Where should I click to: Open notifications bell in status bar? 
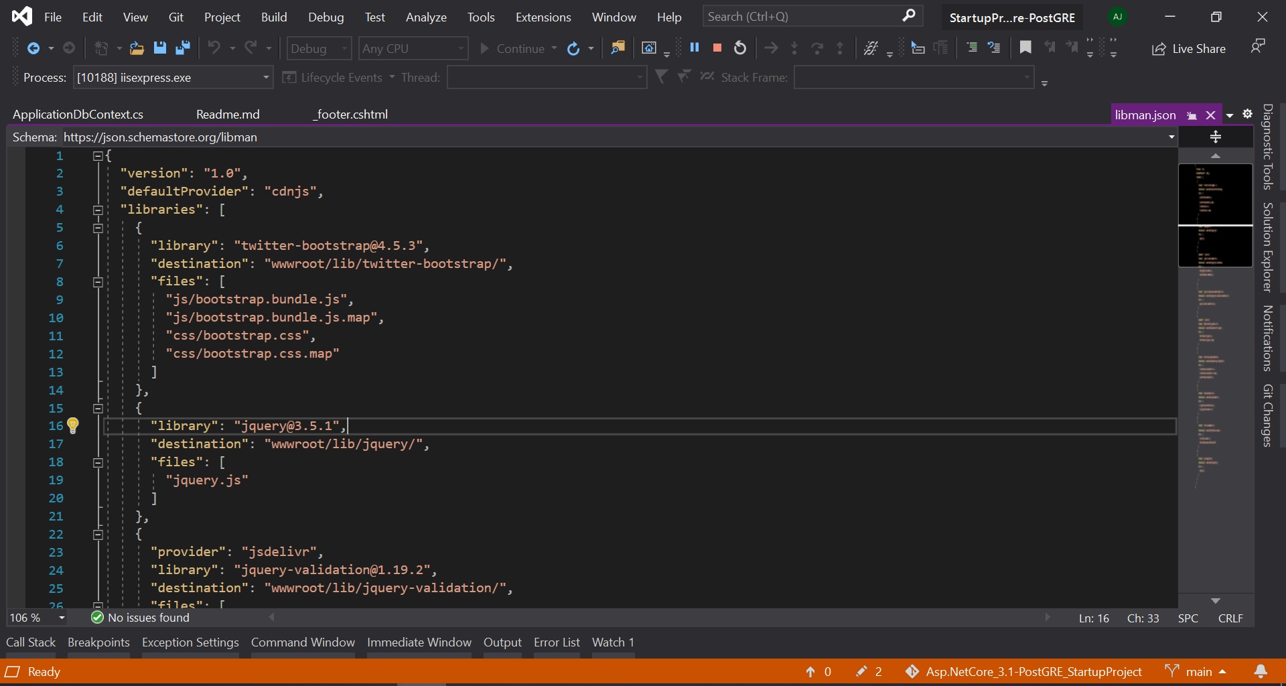coord(1261,671)
